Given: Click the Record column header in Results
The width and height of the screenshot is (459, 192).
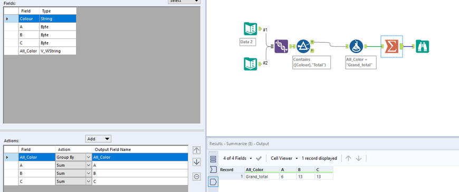Looking at the screenshot, I should (232, 169).
